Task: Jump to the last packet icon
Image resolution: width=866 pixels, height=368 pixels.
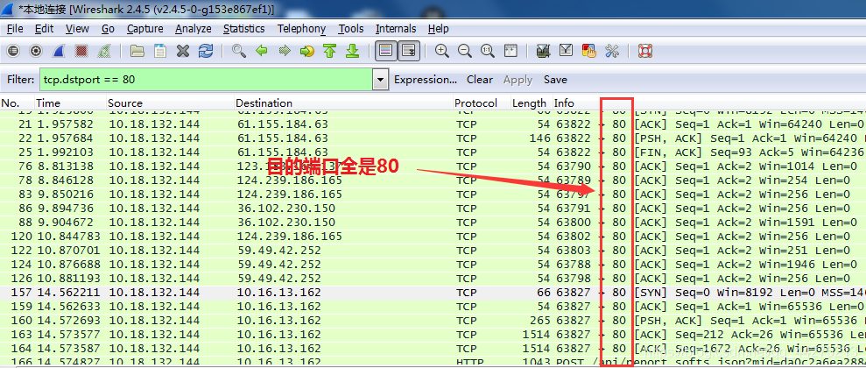Action: pyautogui.click(x=352, y=52)
